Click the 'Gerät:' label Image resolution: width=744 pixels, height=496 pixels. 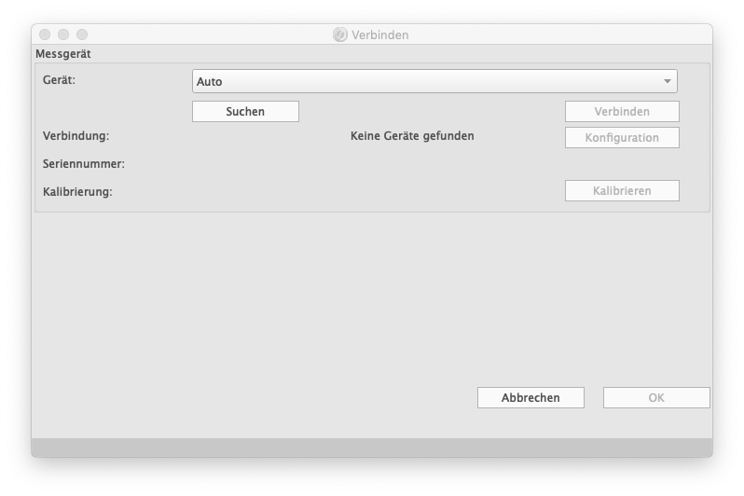59,80
